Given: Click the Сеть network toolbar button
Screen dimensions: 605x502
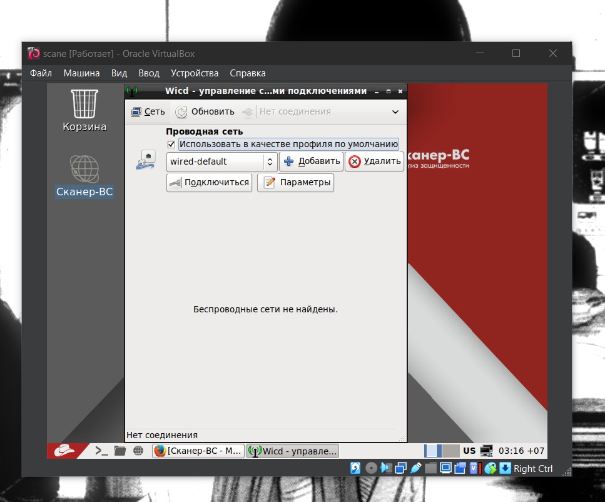Looking at the screenshot, I should 148,112.
